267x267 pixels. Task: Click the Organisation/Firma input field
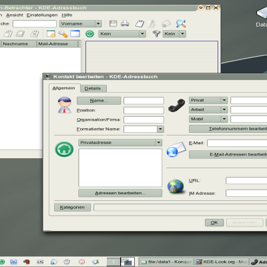point(144,119)
